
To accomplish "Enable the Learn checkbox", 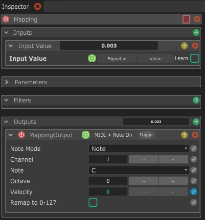I will pos(195,58).
